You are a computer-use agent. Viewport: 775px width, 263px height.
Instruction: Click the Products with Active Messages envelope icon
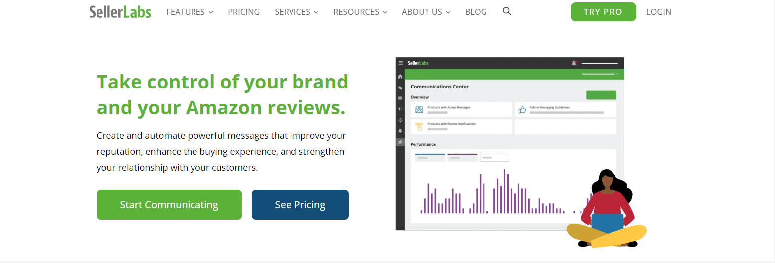point(419,109)
